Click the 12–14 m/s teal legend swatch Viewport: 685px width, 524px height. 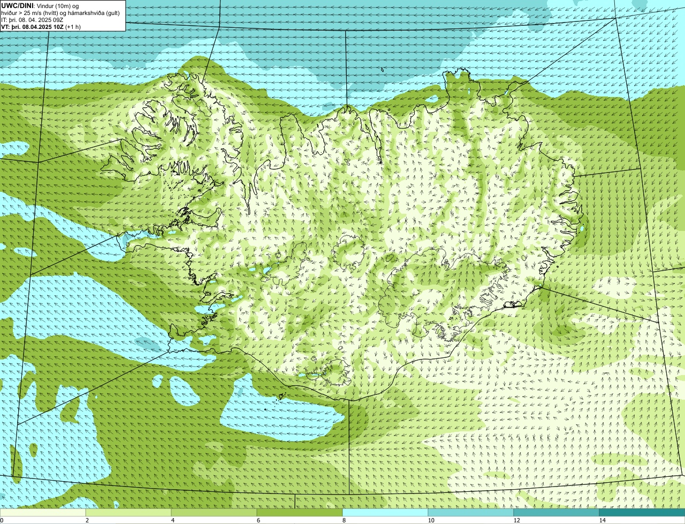(557, 512)
